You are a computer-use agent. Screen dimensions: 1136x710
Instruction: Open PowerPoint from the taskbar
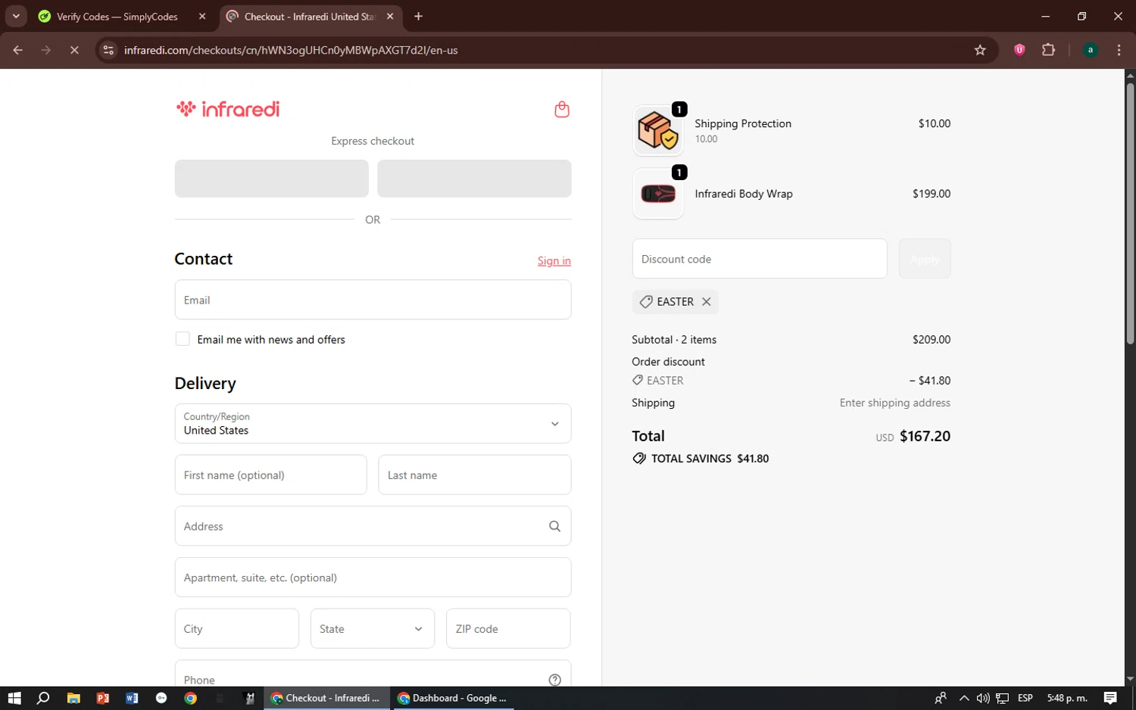[x=103, y=698]
